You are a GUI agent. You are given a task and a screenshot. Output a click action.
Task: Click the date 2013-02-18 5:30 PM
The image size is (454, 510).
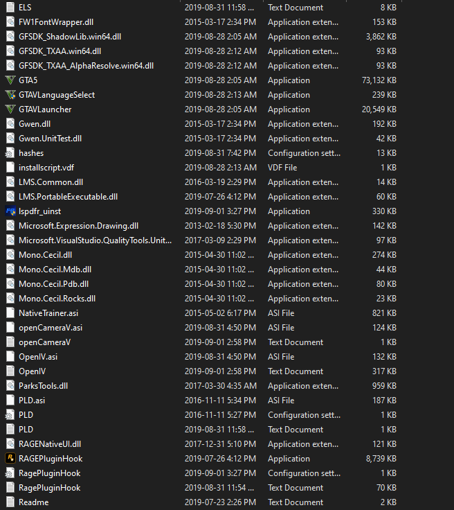coord(220,226)
